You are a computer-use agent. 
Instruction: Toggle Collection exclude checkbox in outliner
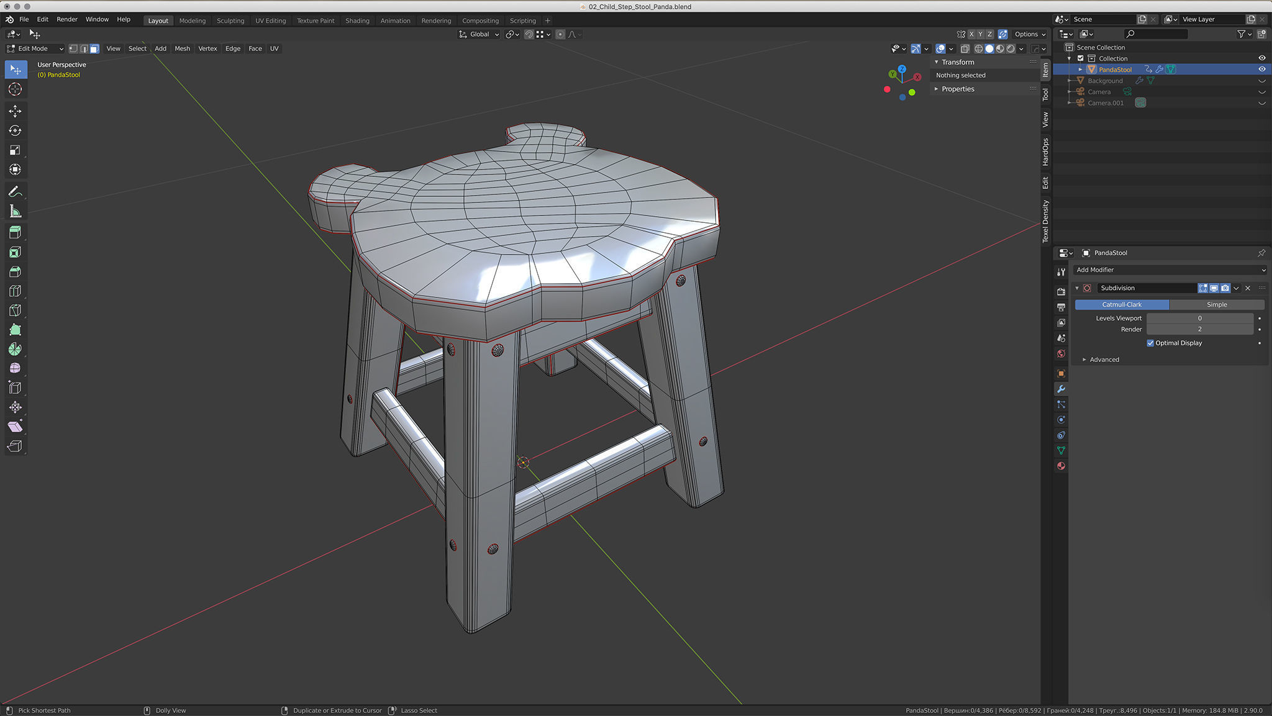tap(1080, 58)
